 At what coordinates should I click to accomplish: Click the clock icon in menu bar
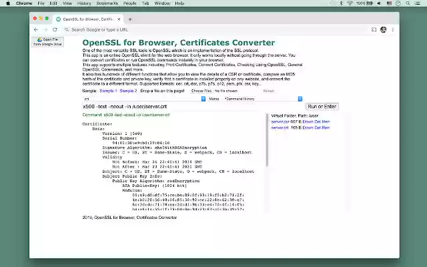(398, 3)
